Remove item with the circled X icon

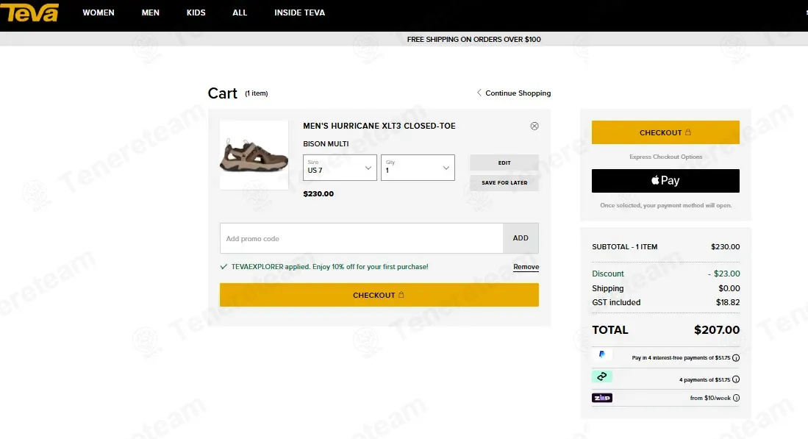[x=535, y=126]
